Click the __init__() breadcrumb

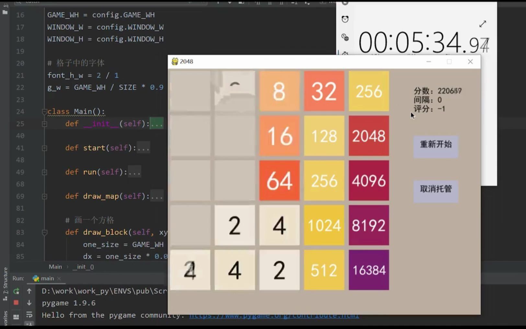click(83, 267)
